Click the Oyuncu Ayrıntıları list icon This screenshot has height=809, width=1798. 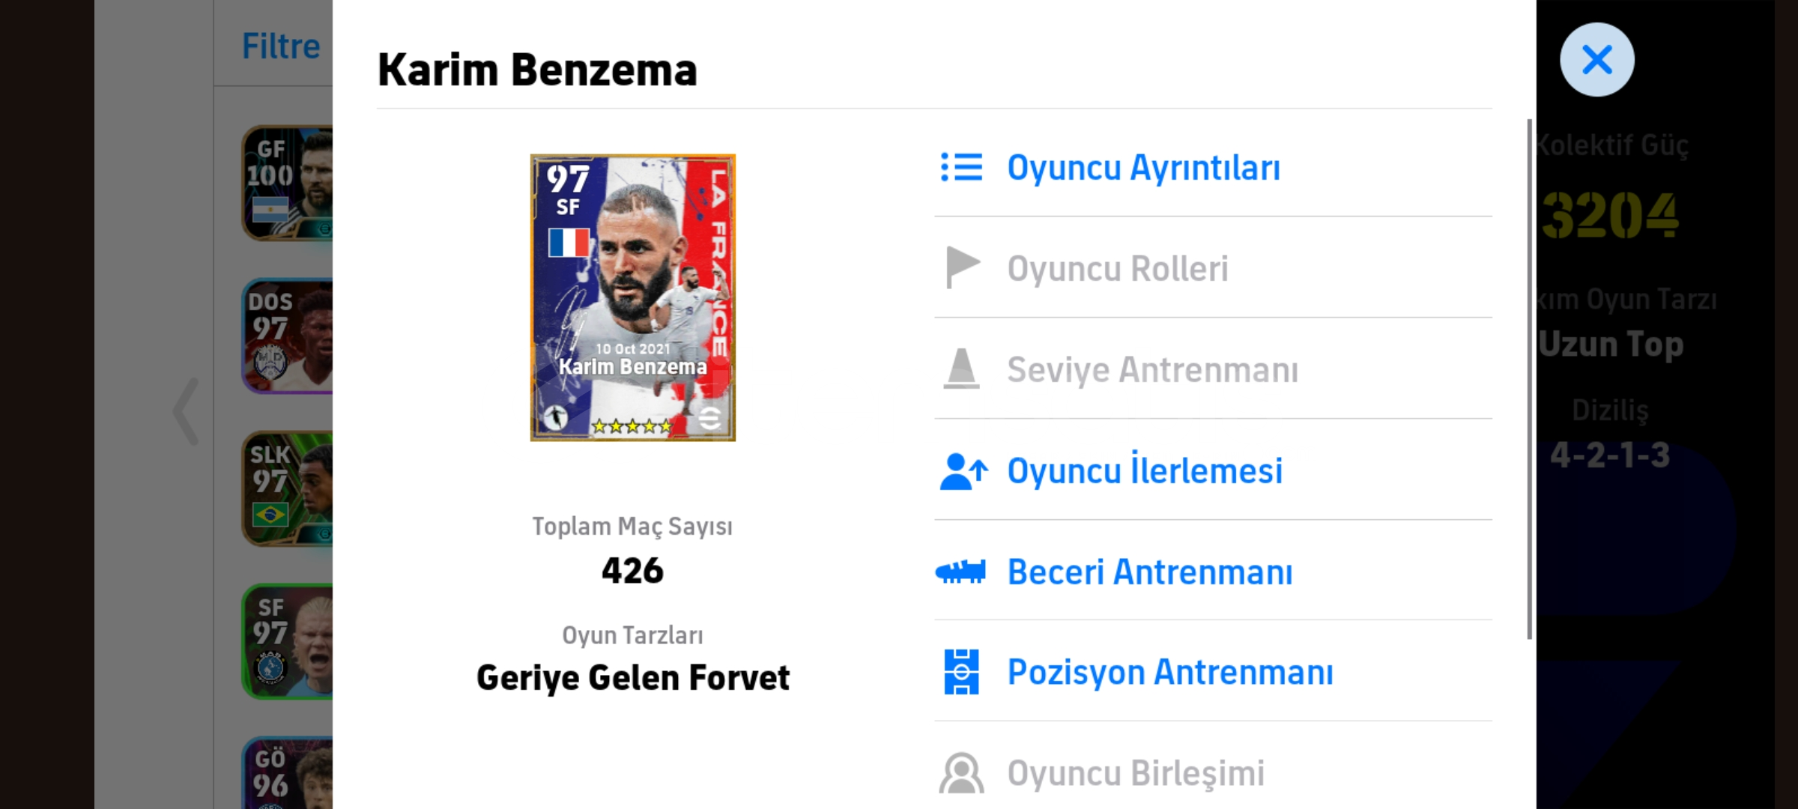[x=961, y=167]
